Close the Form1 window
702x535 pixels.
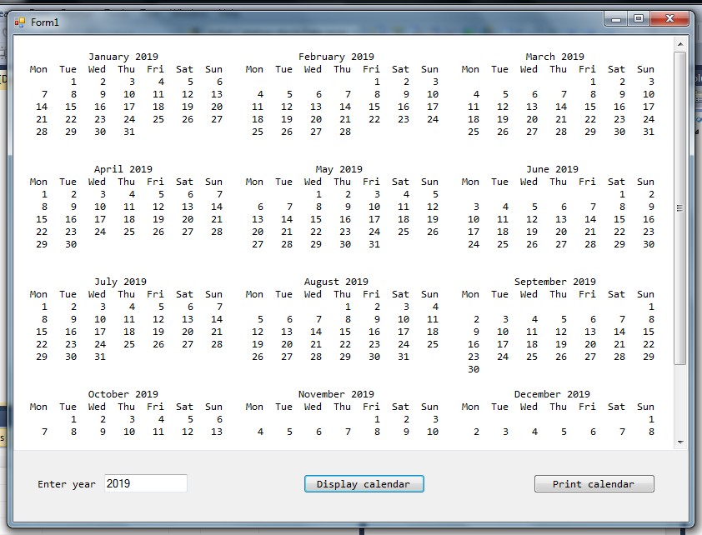point(669,19)
